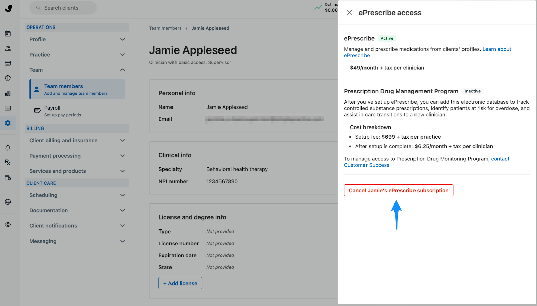Image resolution: width=537 pixels, height=306 pixels.
Task: Expand Services and products section
Action: click(77, 171)
